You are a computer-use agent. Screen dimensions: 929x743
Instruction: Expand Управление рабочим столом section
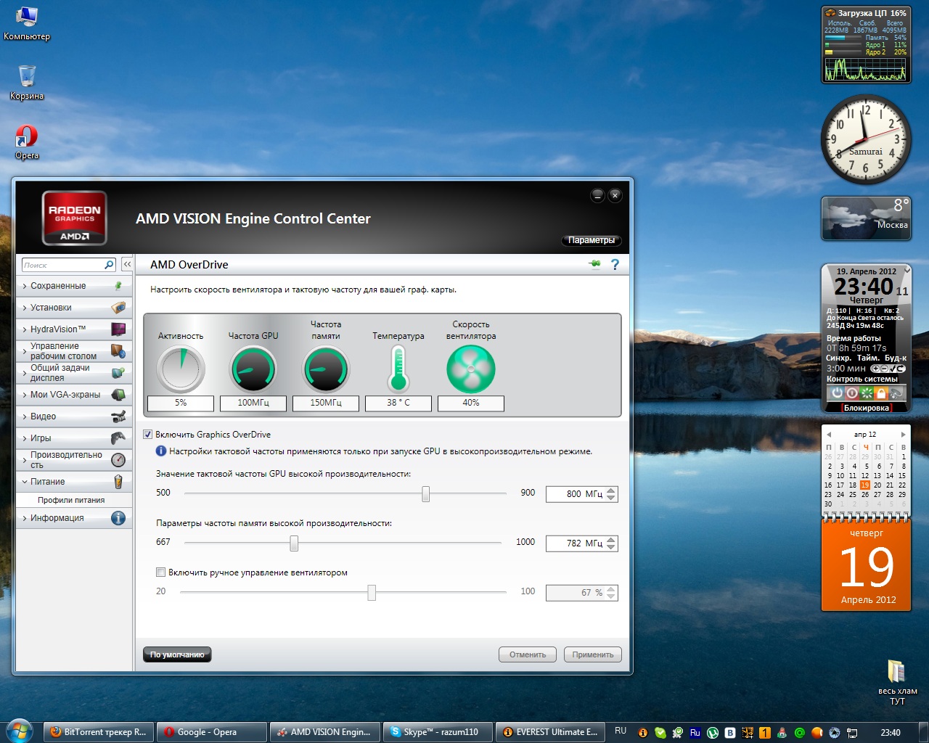click(74, 351)
